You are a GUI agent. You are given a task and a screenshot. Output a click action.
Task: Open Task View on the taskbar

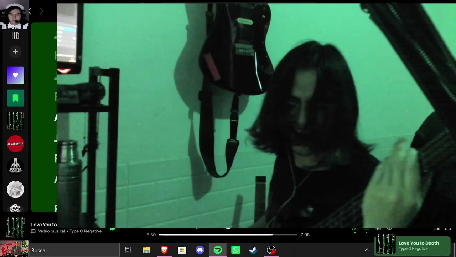[128, 250]
